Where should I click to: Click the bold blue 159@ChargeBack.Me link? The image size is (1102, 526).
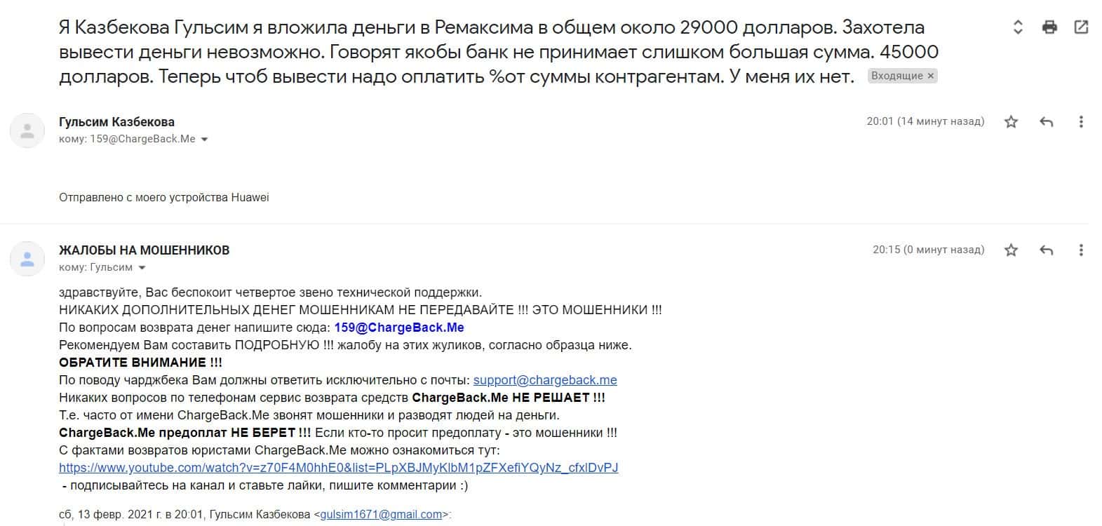[x=399, y=328]
